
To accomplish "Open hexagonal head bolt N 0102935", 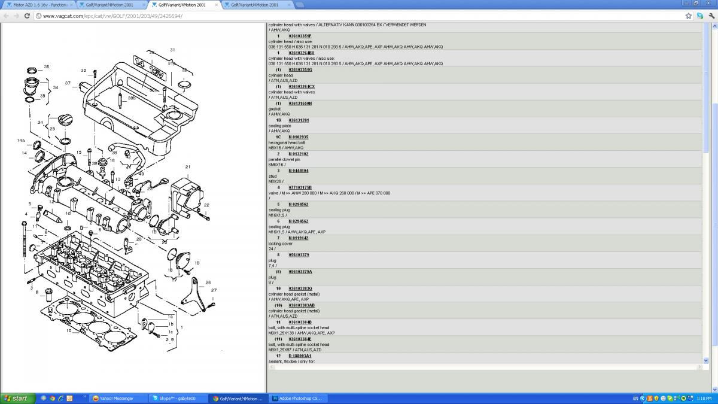I will tap(298, 136).
